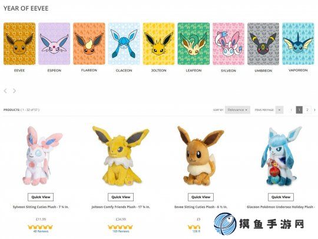The height and width of the screenshot is (239, 318).
Task: Select the Jolteon yellow card
Action: [159, 44]
